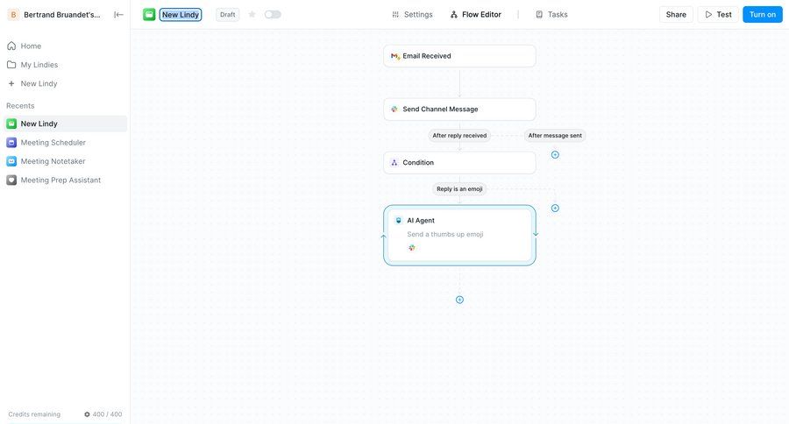Open Meeting Notetaker in Recents
Viewport: 789px width, 424px height.
coord(65,161)
